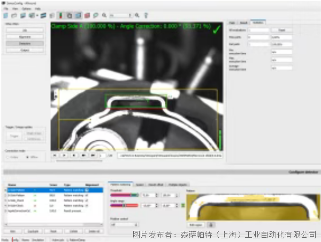Click the Threshold maximum value spinner arrows

pyautogui.click(x=177, y=195)
